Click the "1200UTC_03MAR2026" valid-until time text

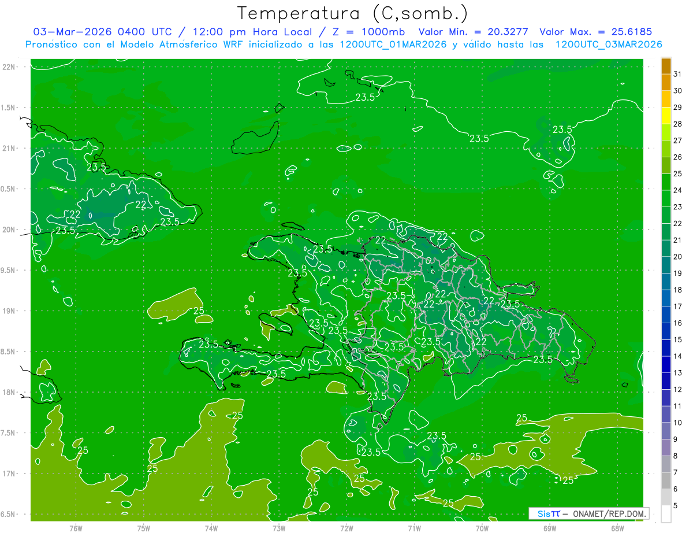609,45
